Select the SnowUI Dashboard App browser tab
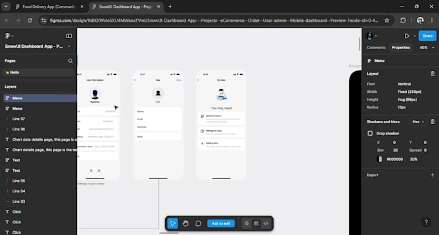Screen dimensions: 439x235 click(x=127, y=6)
